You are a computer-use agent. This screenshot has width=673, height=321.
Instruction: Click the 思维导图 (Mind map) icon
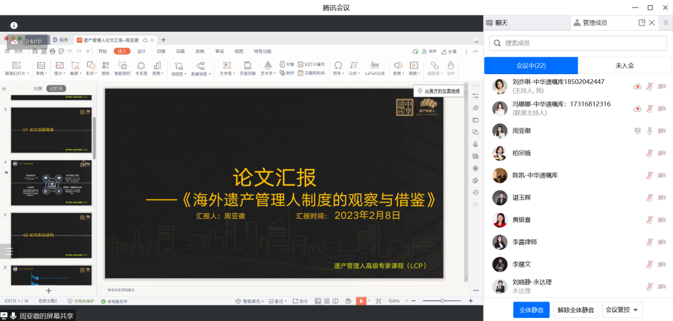coord(200,65)
